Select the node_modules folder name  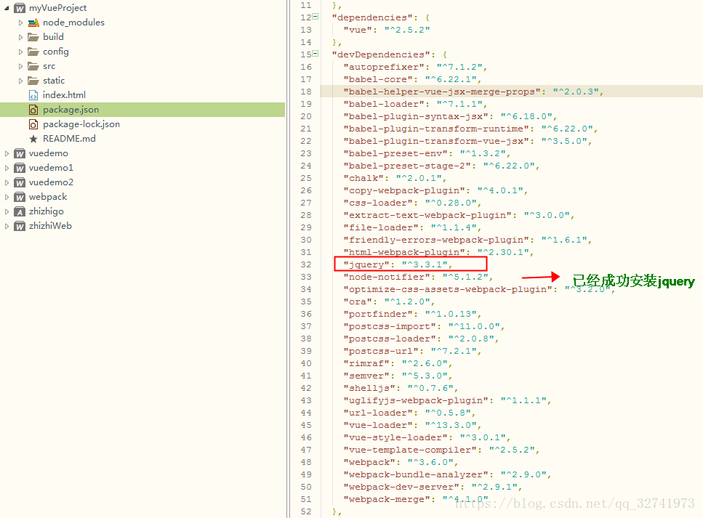click(x=73, y=23)
